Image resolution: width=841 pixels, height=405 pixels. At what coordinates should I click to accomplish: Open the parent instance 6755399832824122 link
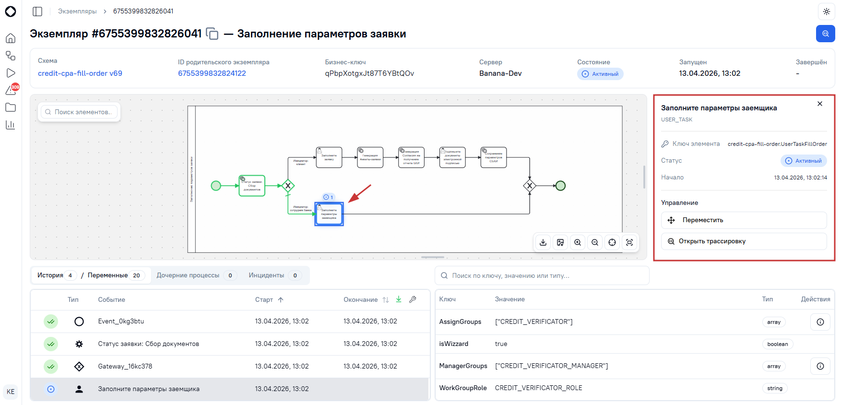tap(212, 73)
